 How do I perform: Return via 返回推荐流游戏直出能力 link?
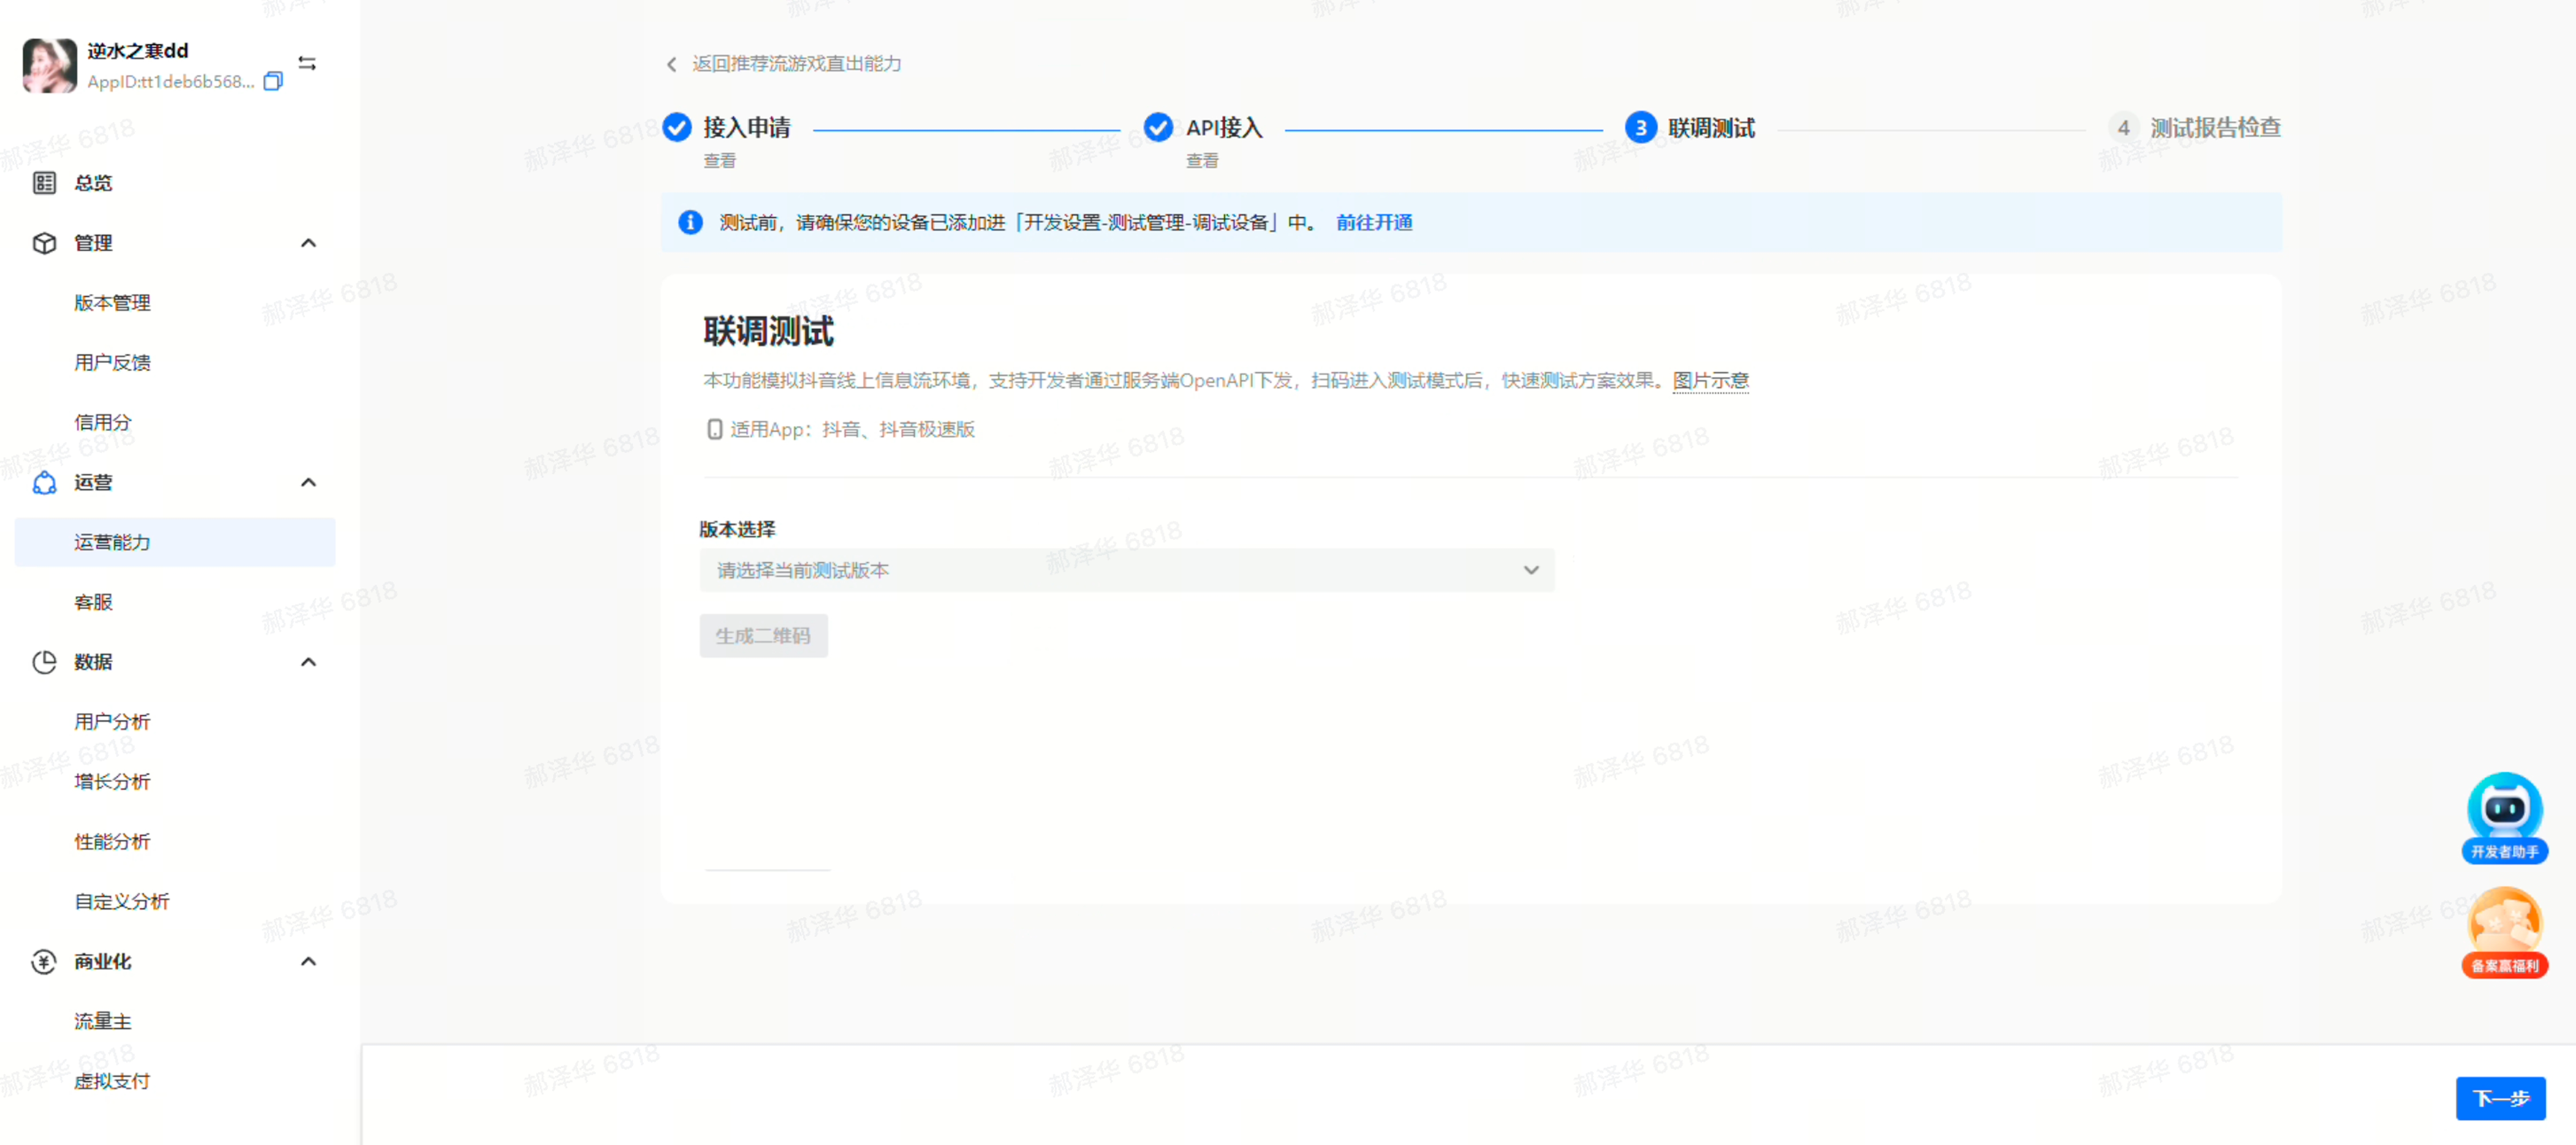(x=796, y=64)
